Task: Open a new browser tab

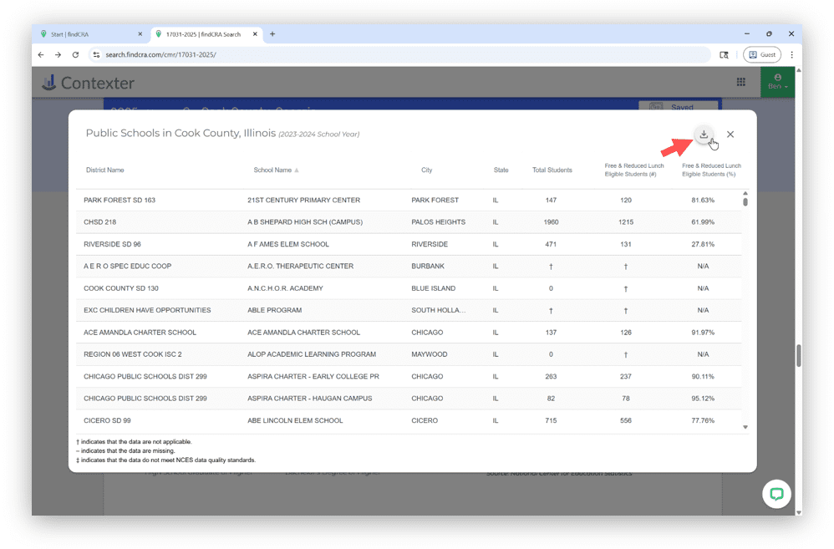Action: tap(272, 34)
